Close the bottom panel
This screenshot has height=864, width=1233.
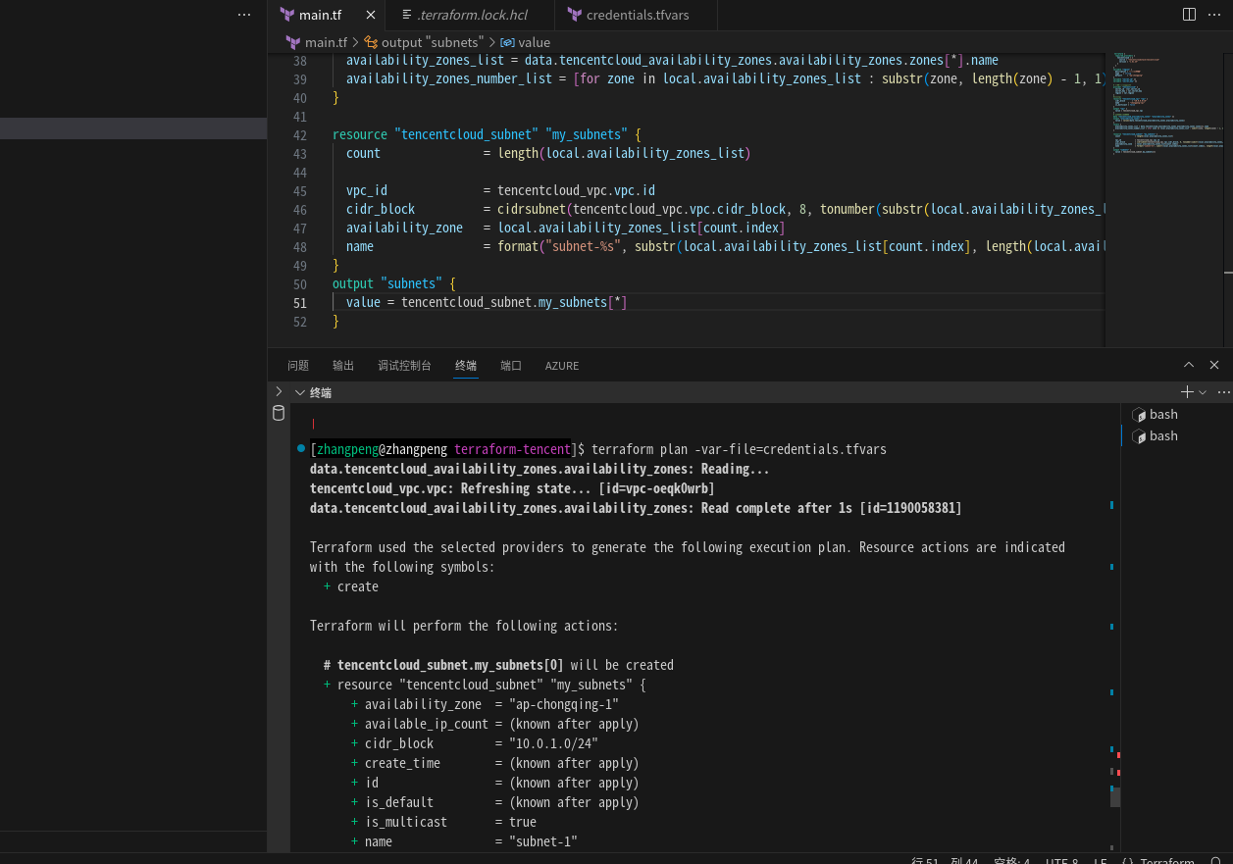(1214, 365)
